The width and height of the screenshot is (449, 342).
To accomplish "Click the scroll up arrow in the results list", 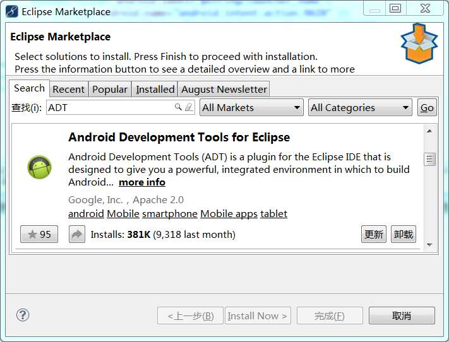I will click(x=429, y=131).
